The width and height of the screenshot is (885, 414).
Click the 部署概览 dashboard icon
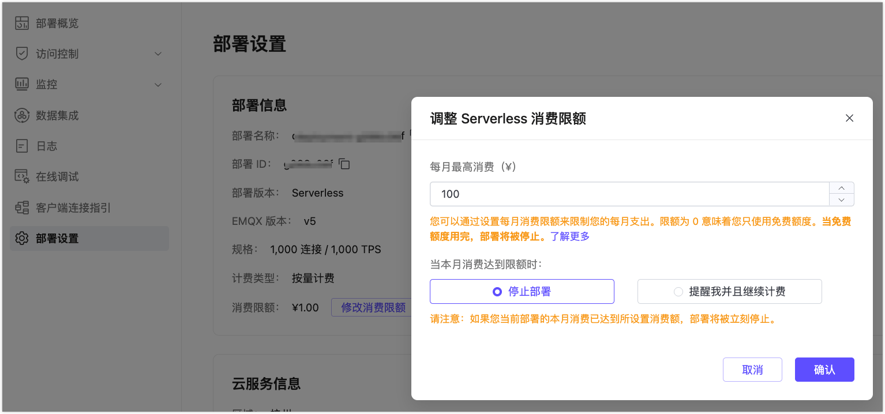pyautogui.click(x=22, y=23)
